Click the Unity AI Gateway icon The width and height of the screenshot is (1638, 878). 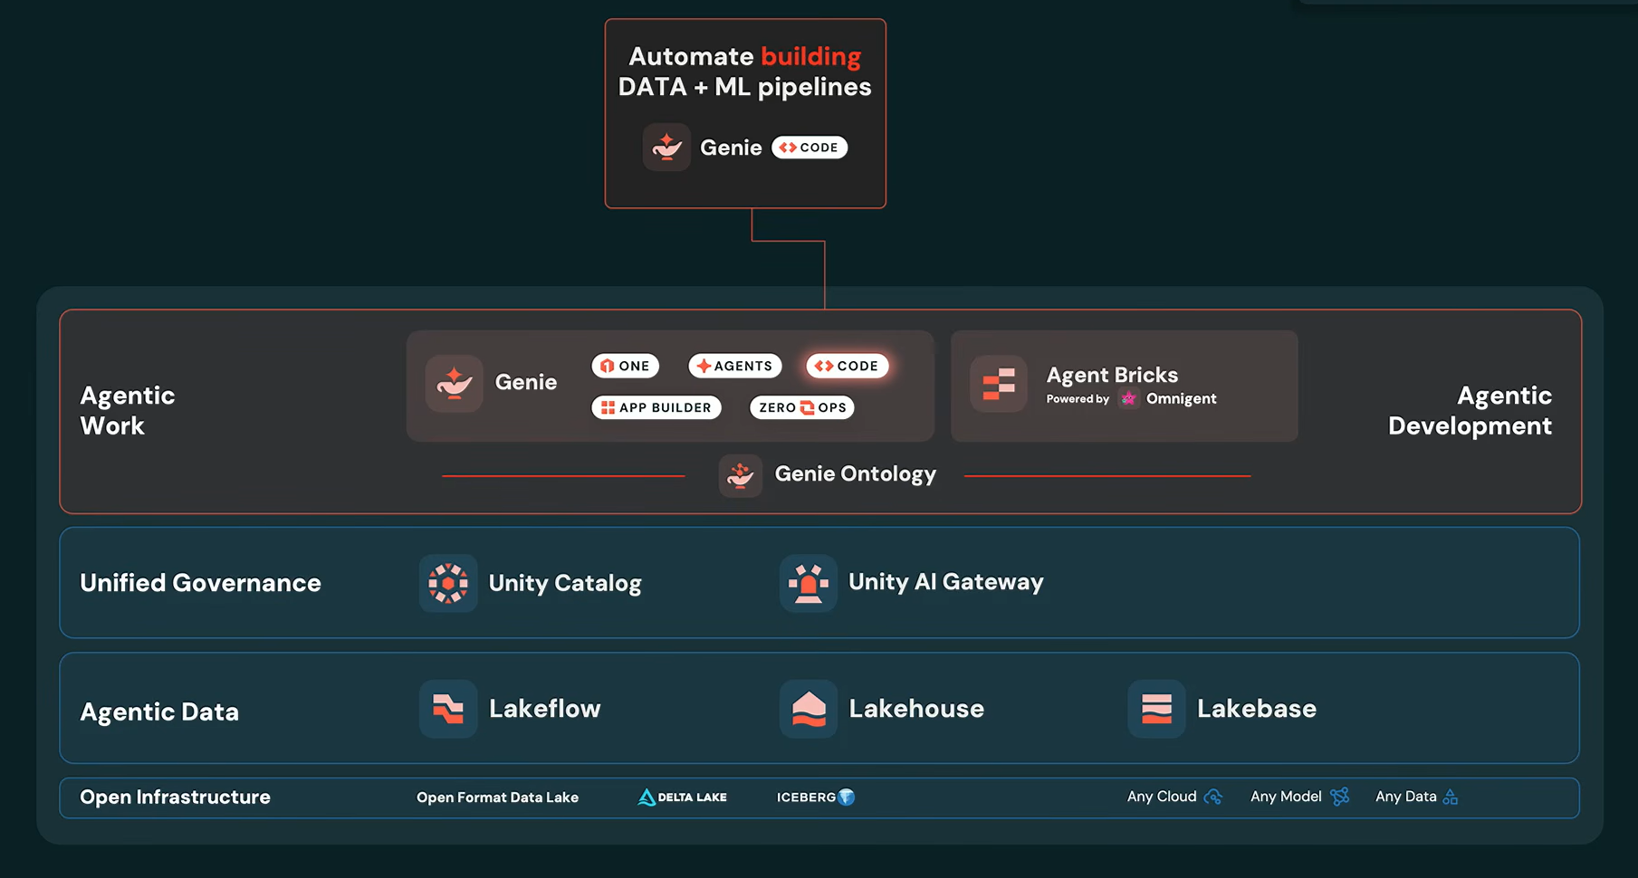point(809,583)
